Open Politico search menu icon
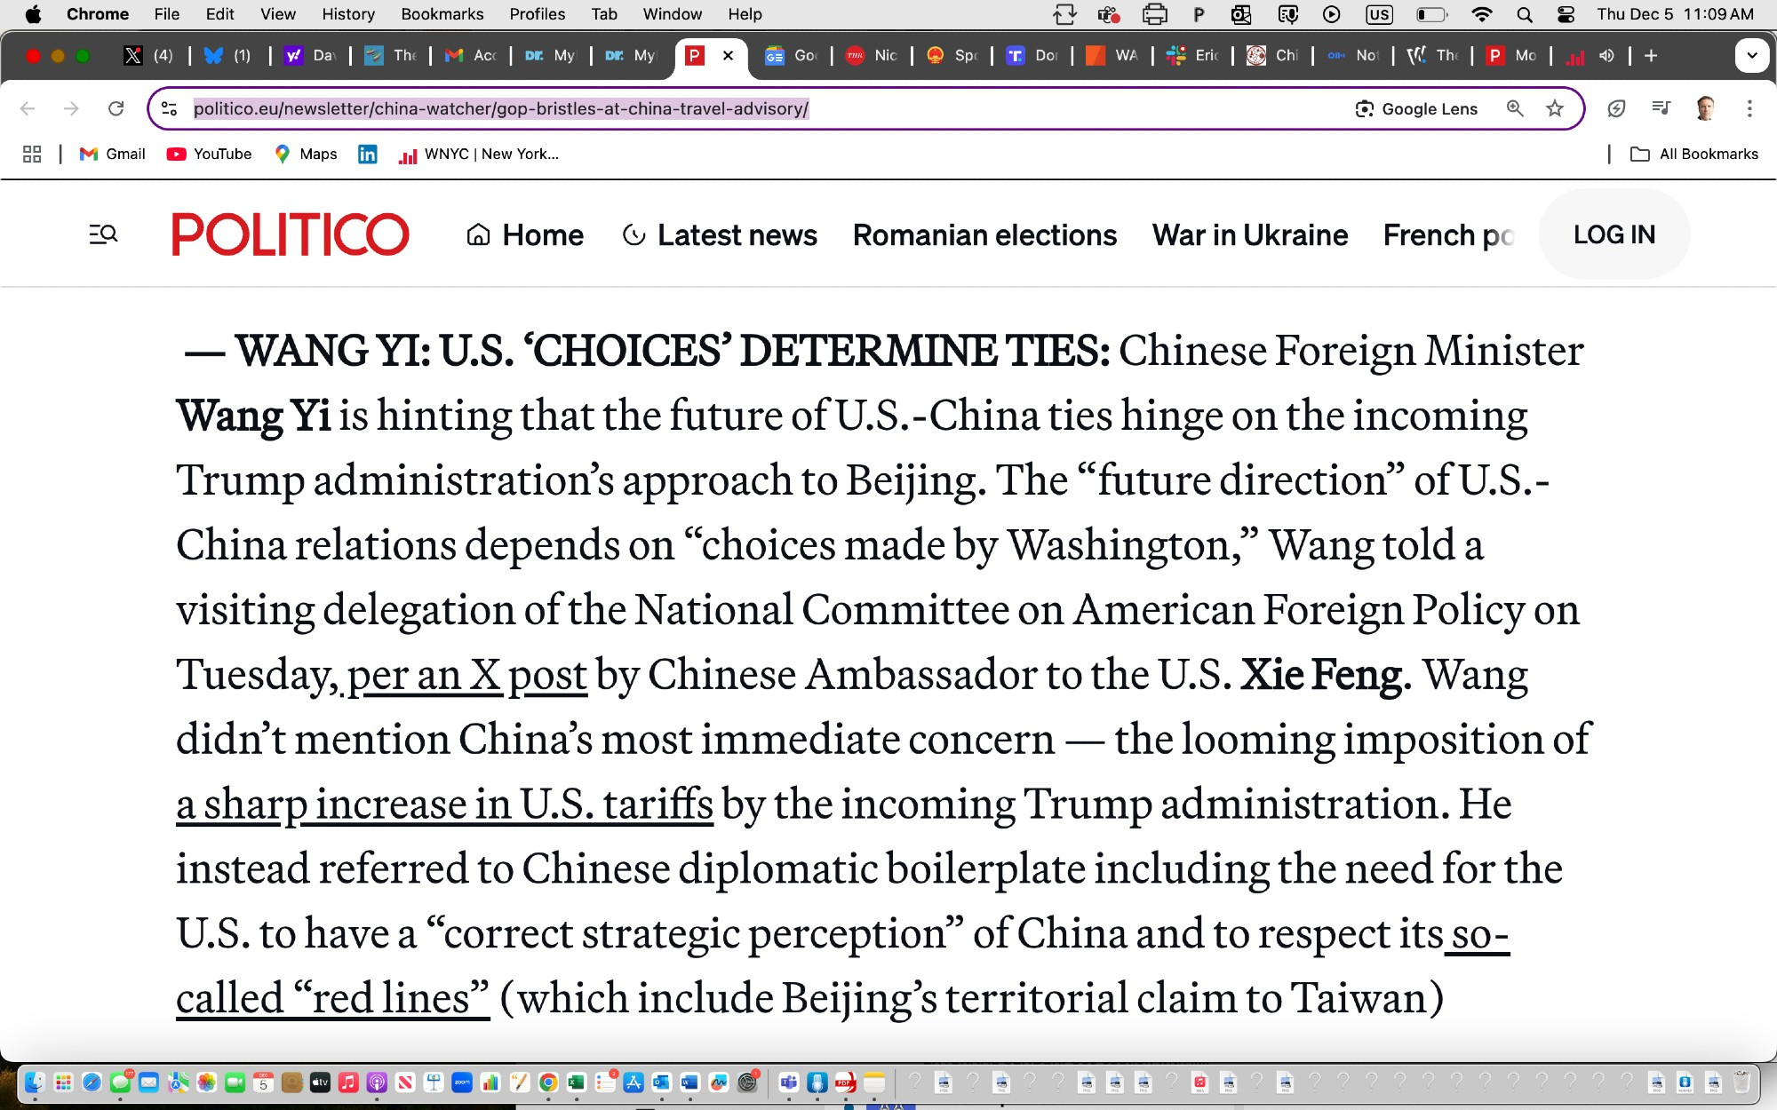 103,234
